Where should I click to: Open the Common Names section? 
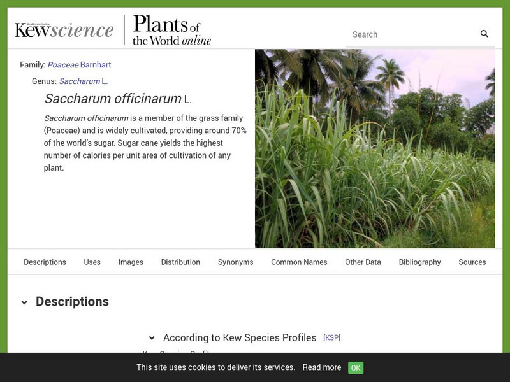click(299, 262)
